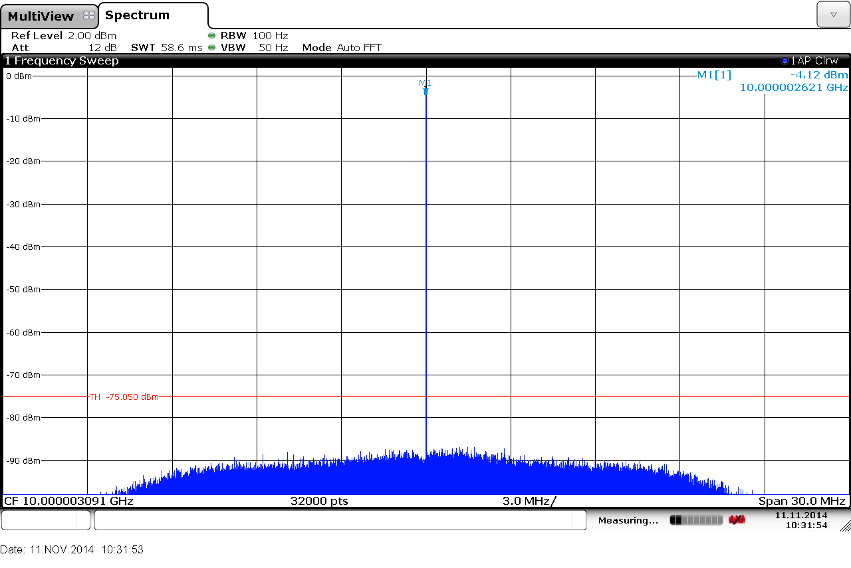This screenshot has height=568, width=851.
Task: Click the SWT 58.6 ms sweep time
Action: tap(166, 48)
